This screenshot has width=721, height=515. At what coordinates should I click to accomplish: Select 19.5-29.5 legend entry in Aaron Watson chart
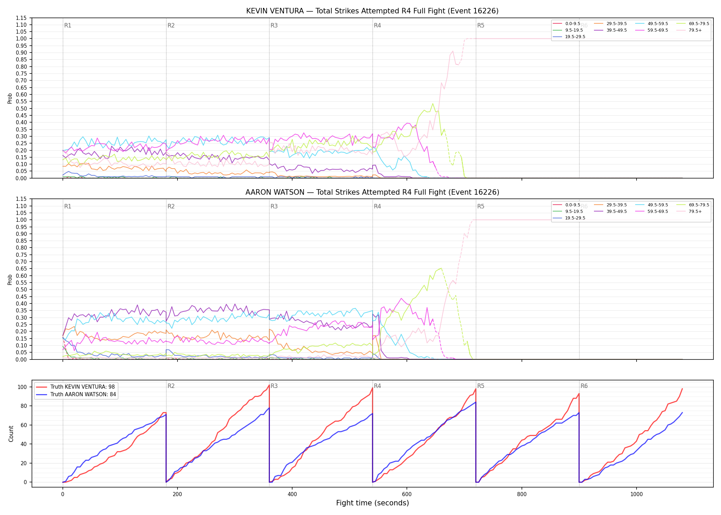click(569, 218)
